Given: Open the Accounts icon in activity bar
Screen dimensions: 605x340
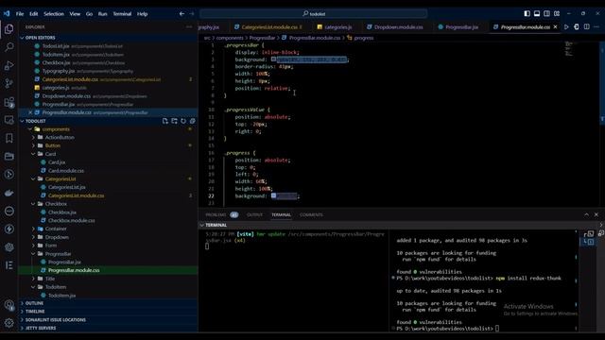Looking at the screenshot, I should point(9,305).
